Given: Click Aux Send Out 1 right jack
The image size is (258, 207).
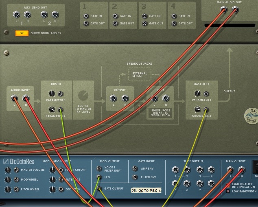Looking at the screenshot, I should tap(28, 14).
